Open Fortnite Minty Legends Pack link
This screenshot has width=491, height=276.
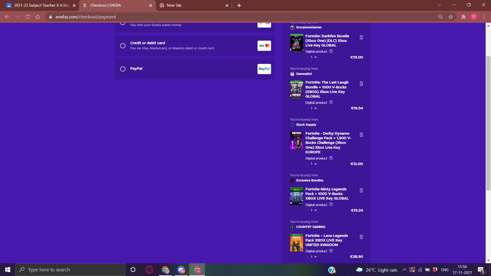point(327,194)
